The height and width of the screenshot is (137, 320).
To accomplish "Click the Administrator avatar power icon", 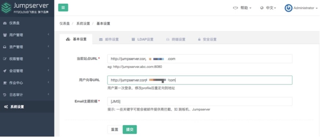I will [288, 8].
